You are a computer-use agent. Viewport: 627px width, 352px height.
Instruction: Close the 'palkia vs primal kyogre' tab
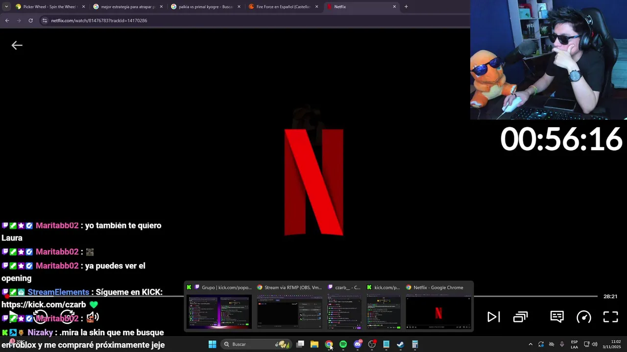pyautogui.click(x=239, y=7)
